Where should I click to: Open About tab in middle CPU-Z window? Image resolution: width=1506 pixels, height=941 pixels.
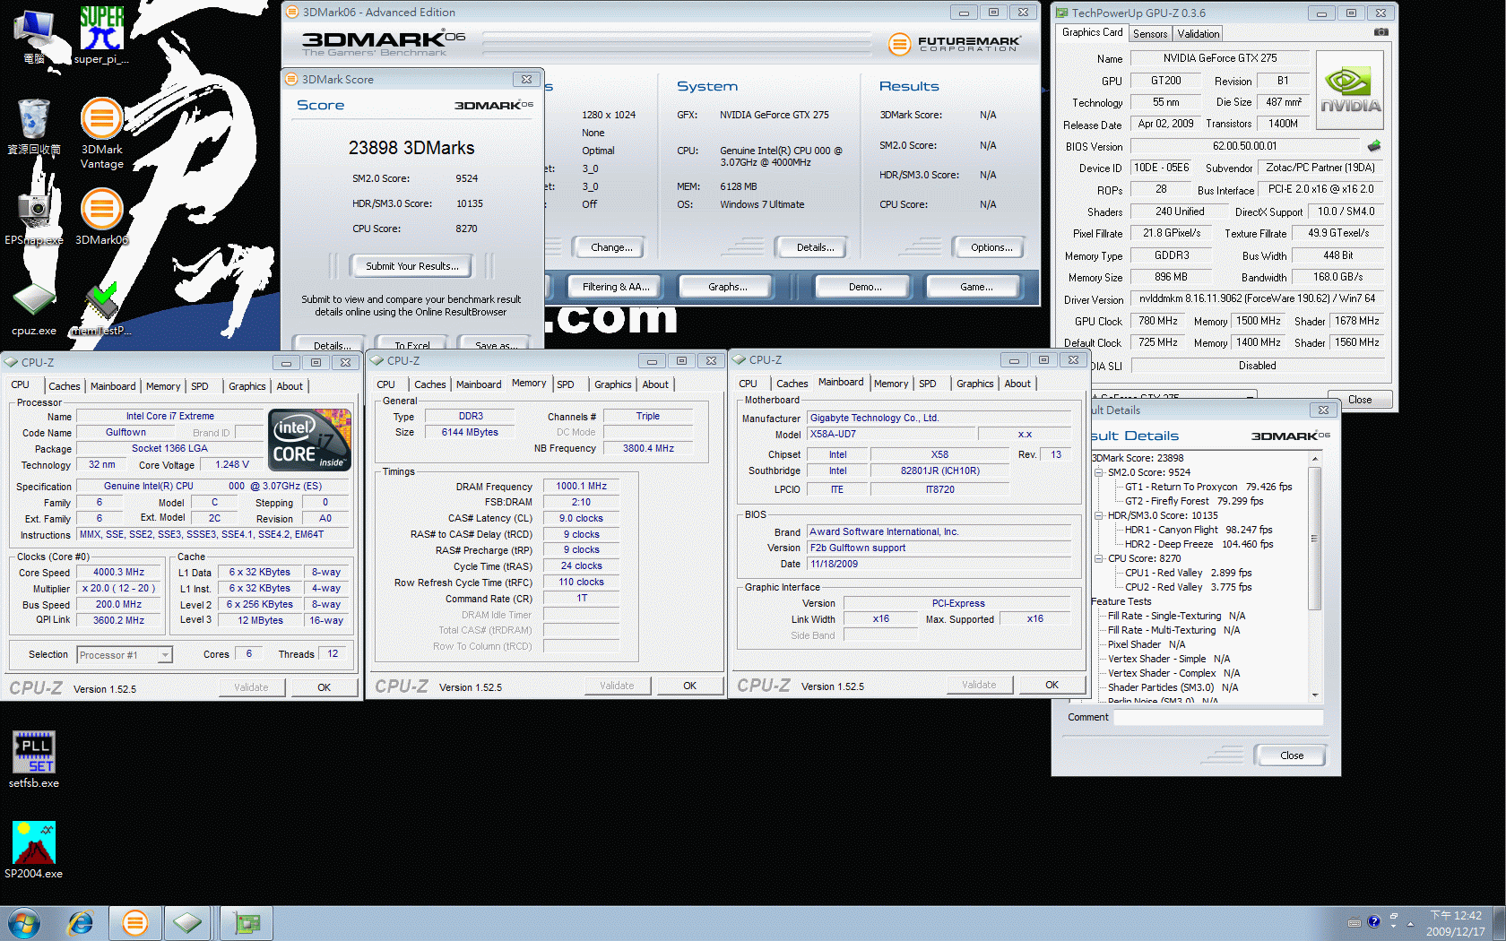pos(655,384)
